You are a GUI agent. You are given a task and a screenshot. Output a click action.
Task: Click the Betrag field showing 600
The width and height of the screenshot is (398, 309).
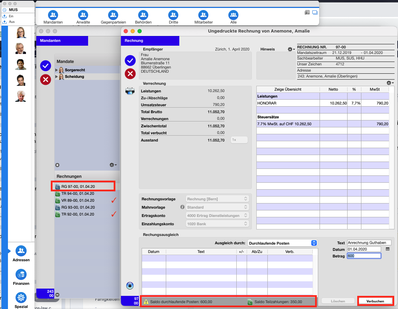[x=364, y=256]
